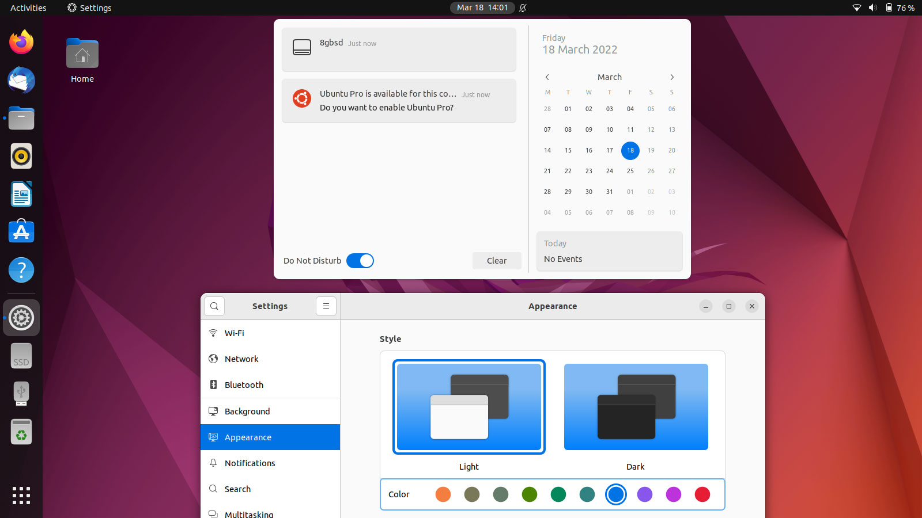The image size is (922, 518).
Task: Launch Thunderbird mail from the dock
Action: 21,80
